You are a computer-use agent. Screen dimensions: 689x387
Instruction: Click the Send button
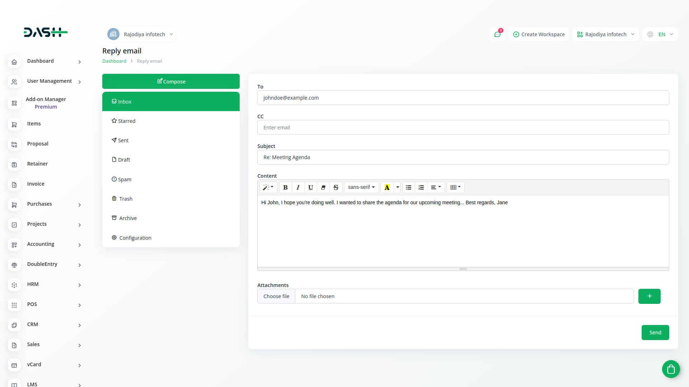[655, 333]
